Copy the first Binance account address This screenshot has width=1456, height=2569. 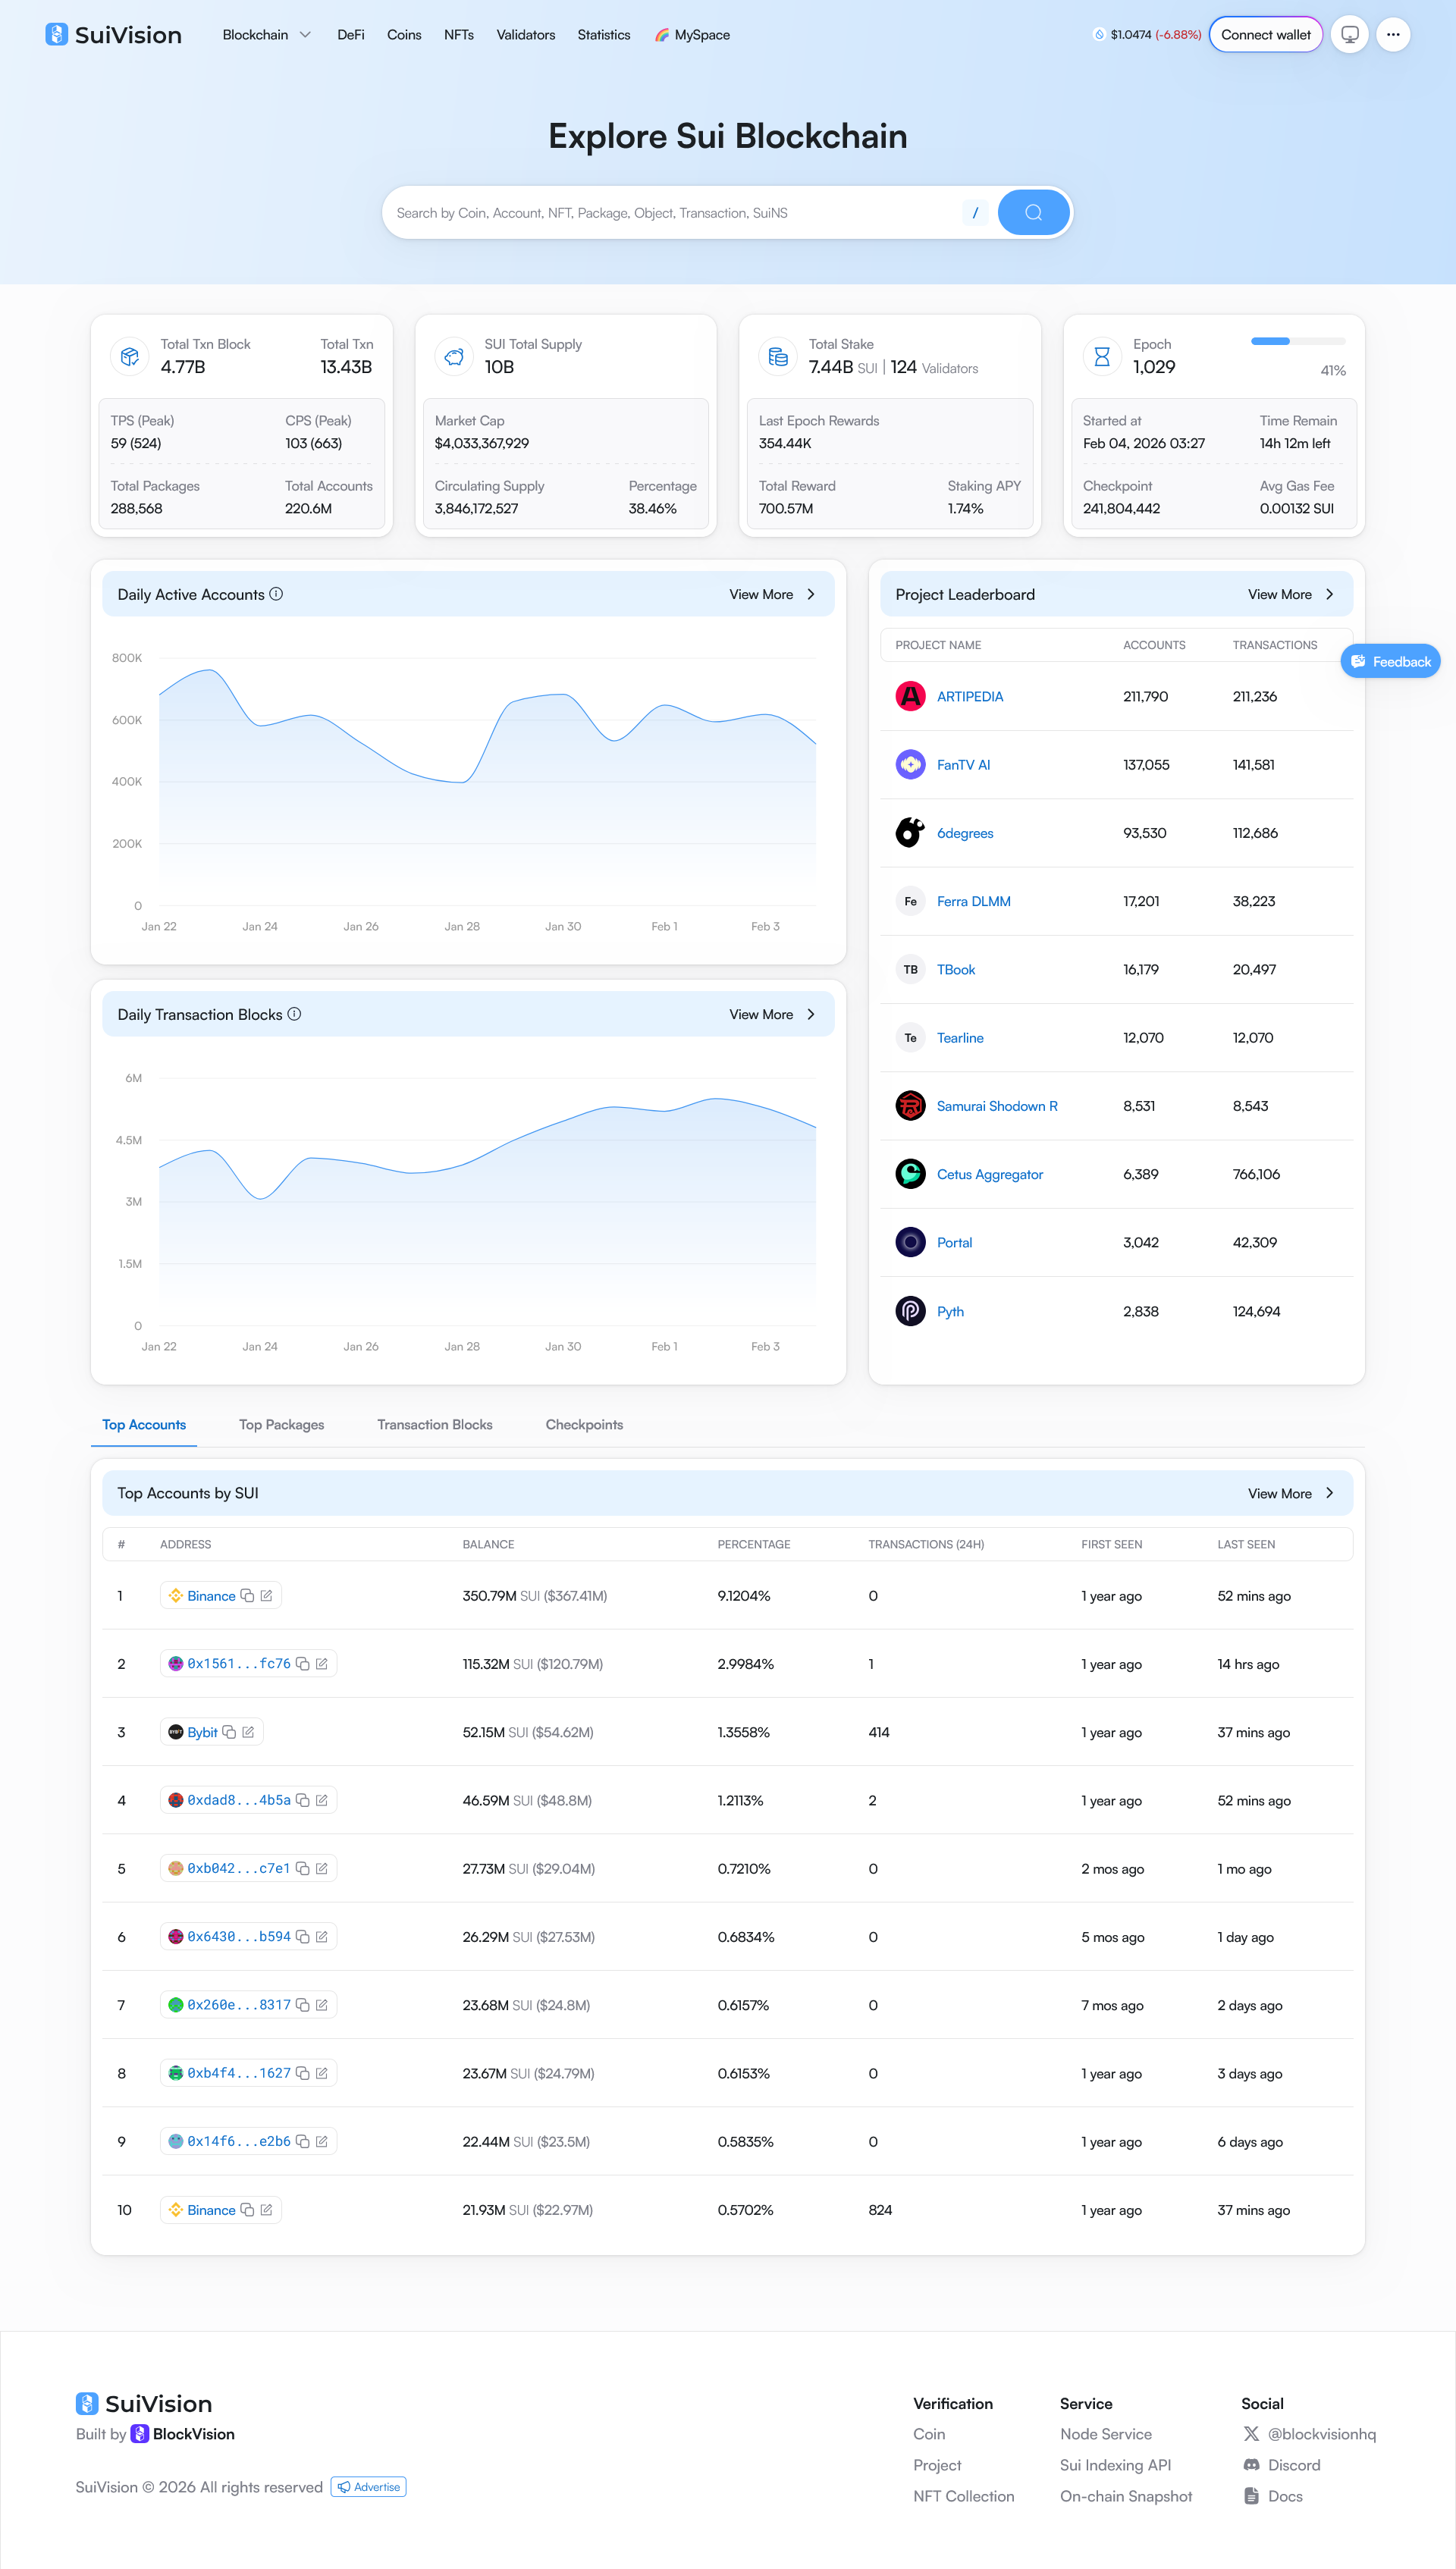[x=247, y=1595]
